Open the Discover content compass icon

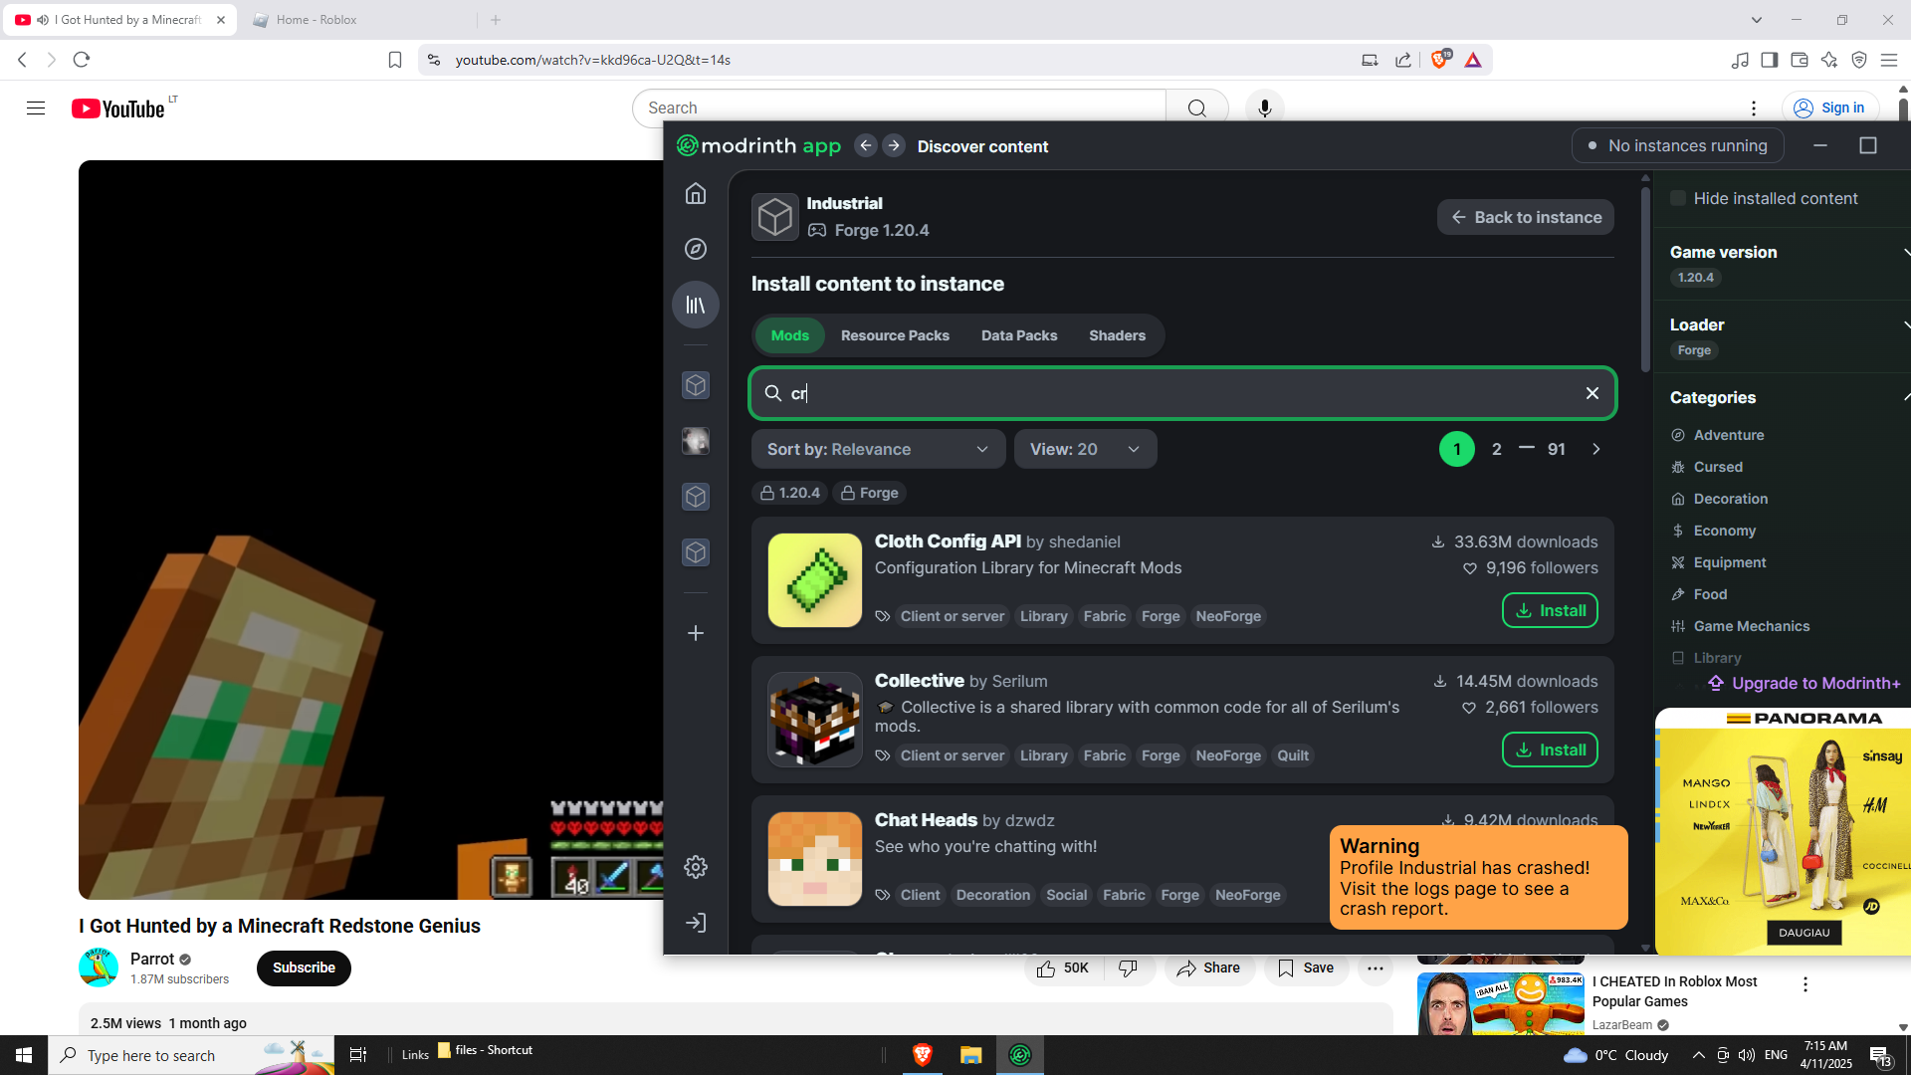pos(696,249)
